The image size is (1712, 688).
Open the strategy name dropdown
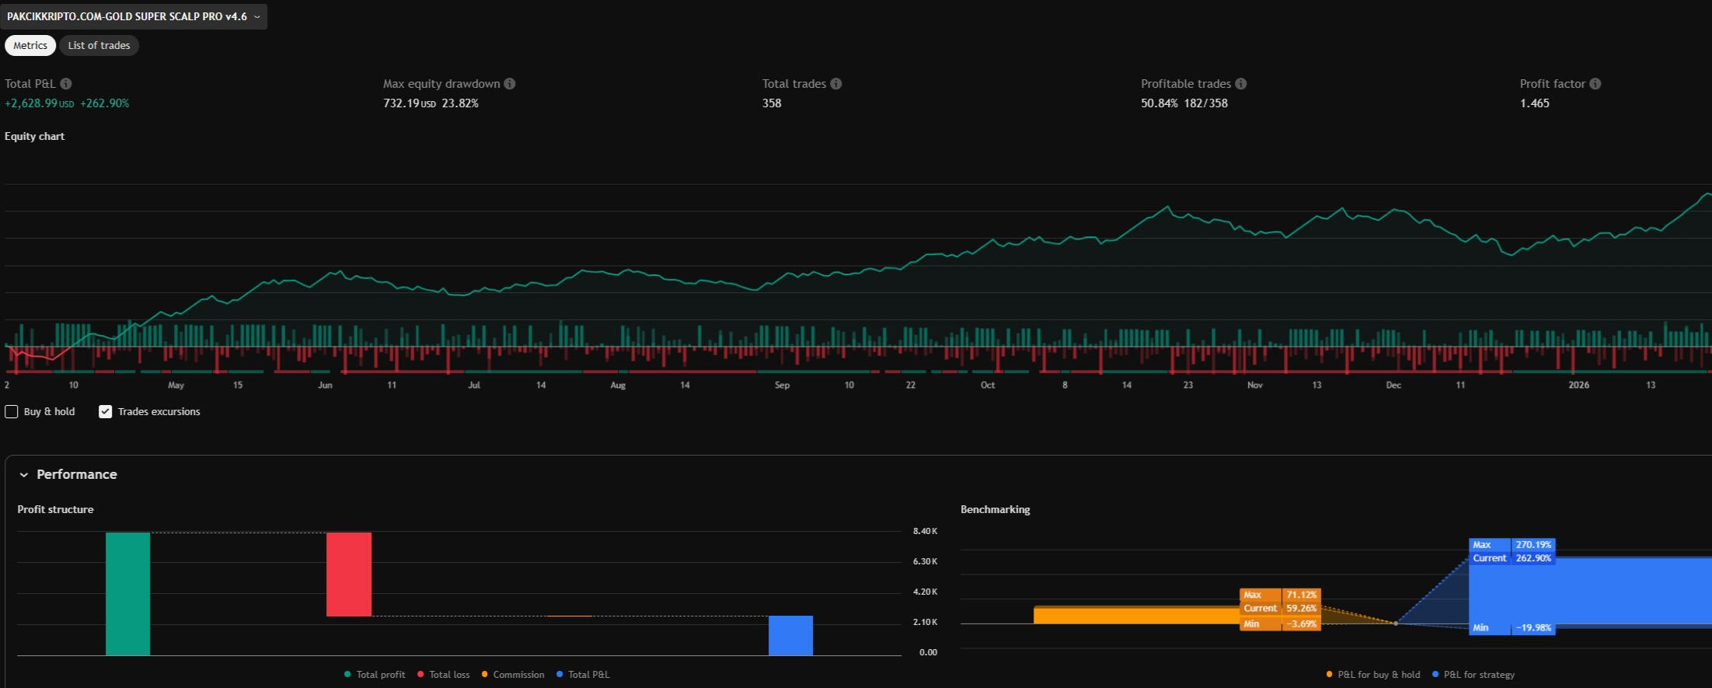[x=134, y=16]
